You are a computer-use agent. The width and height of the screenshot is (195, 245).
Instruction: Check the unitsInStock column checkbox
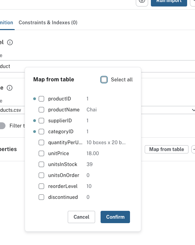(x=41, y=164)
